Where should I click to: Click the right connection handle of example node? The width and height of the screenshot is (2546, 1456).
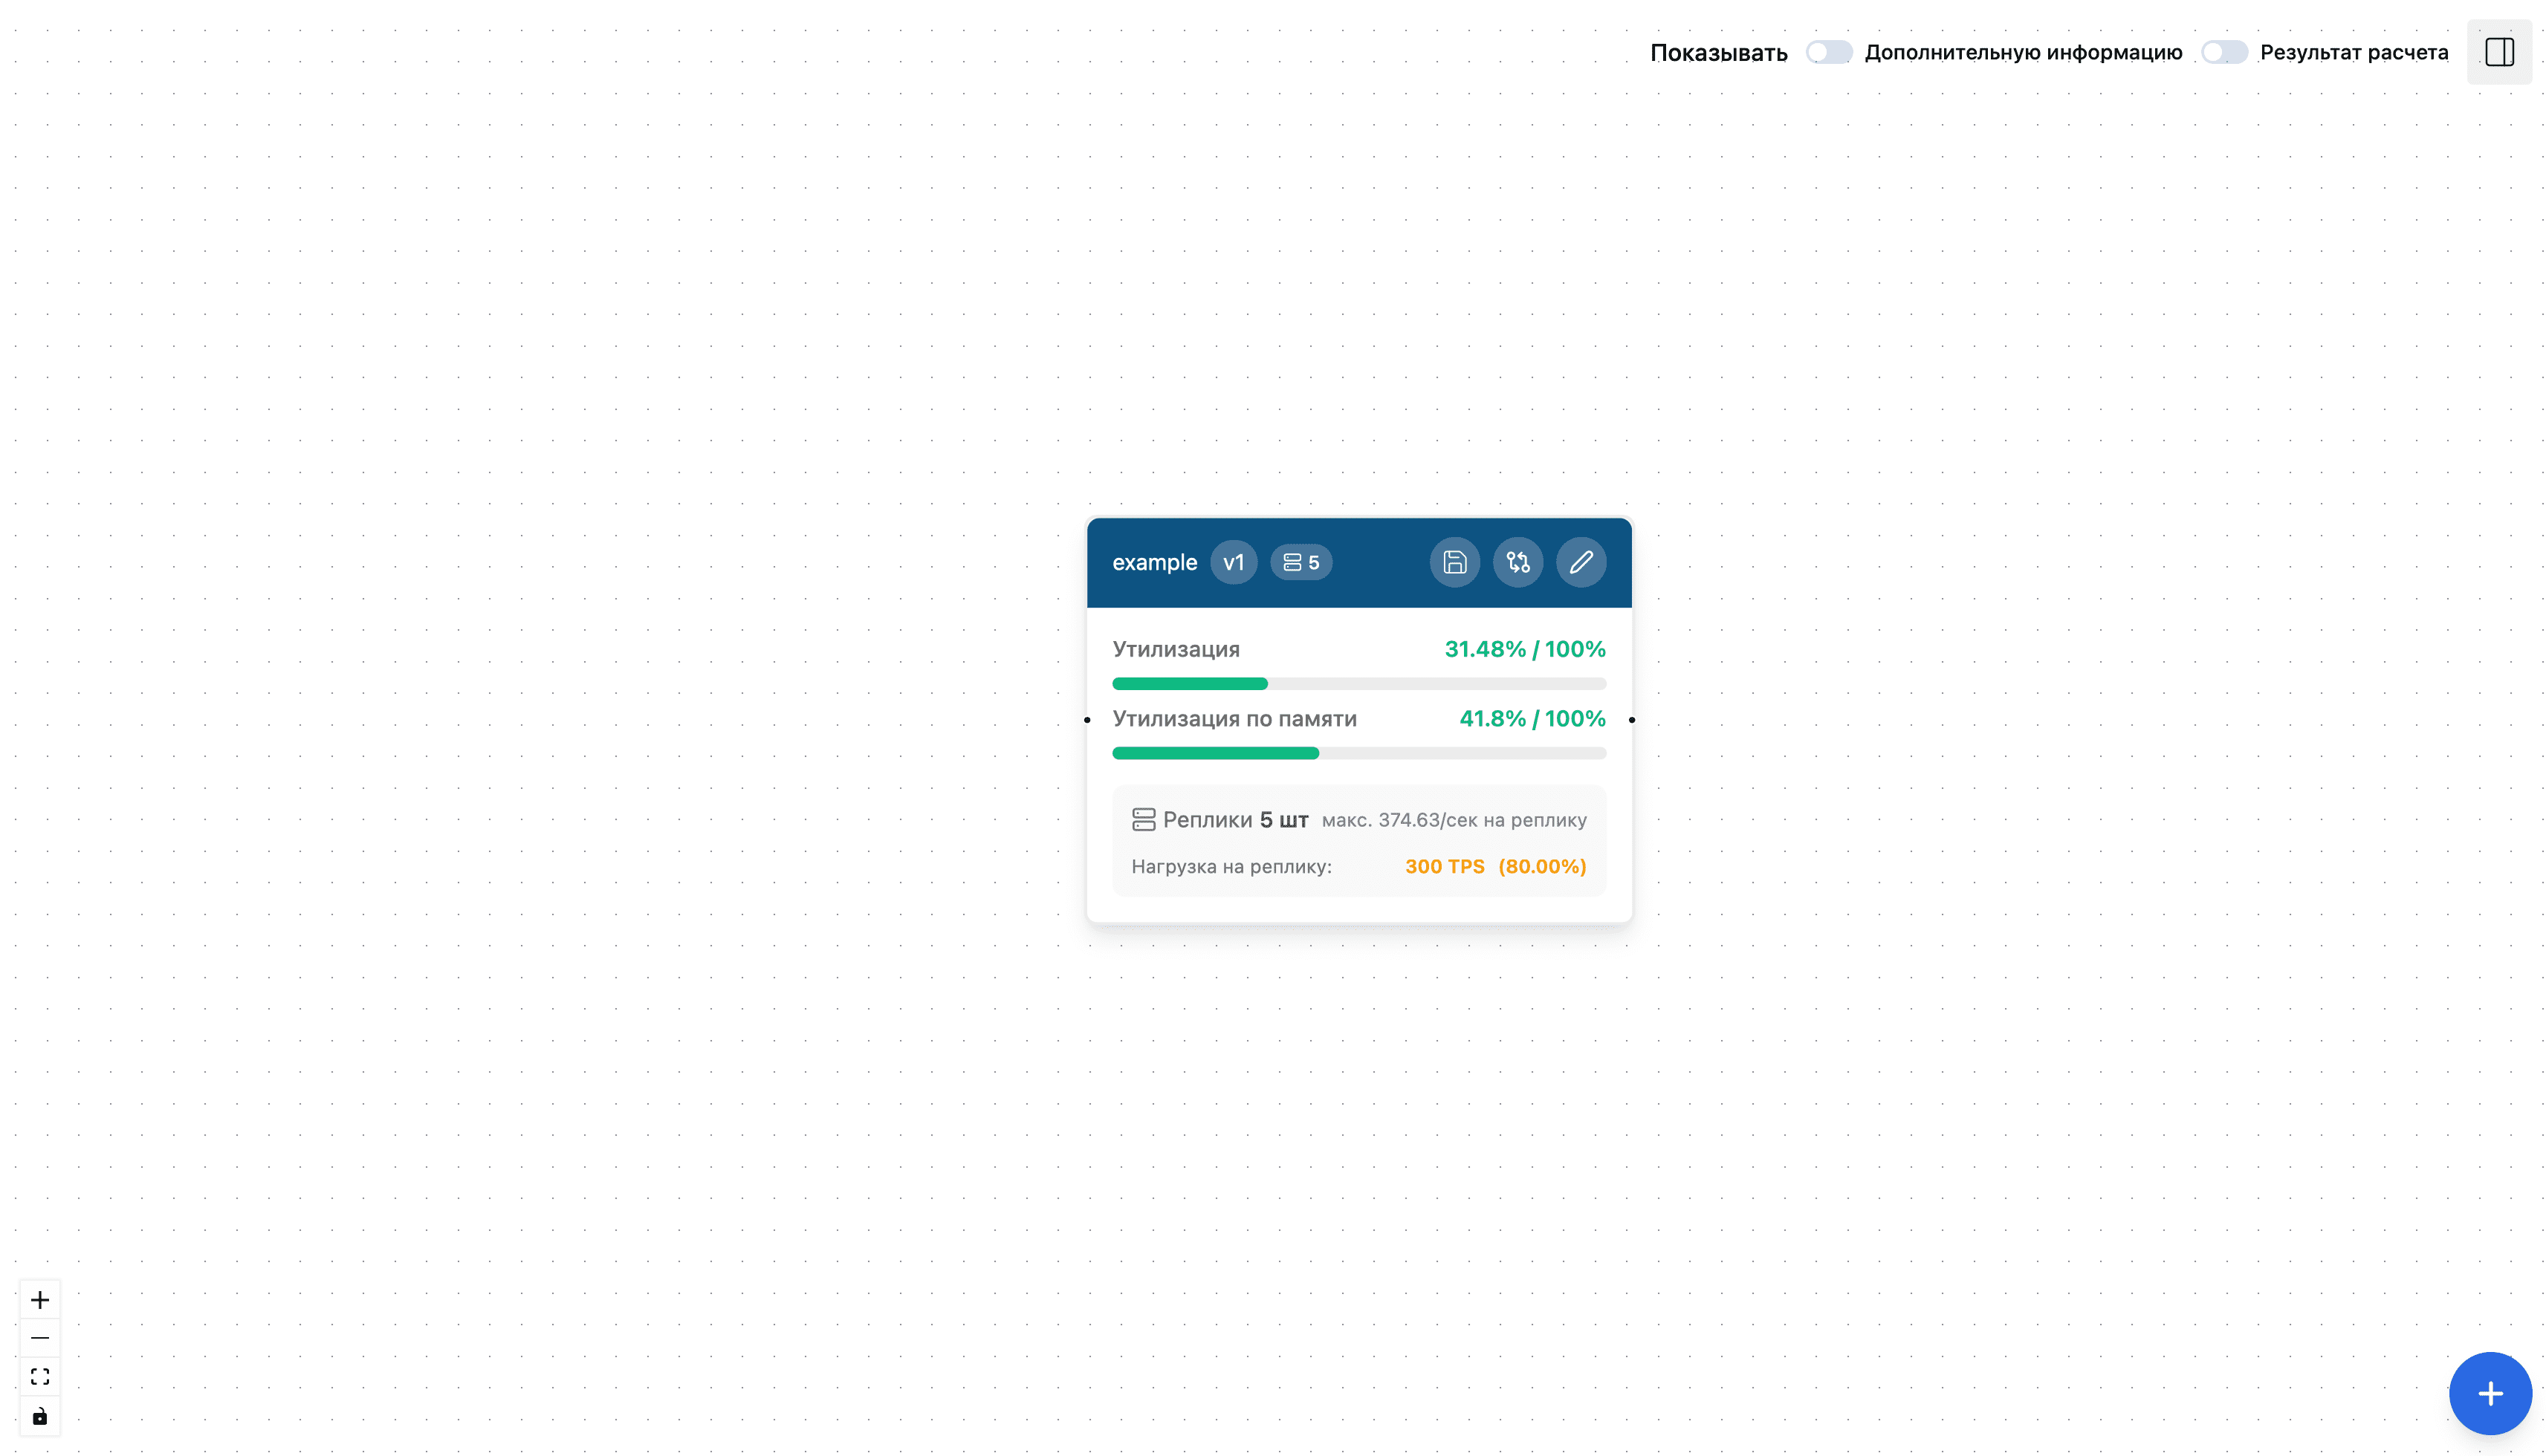pos(1632,720)
